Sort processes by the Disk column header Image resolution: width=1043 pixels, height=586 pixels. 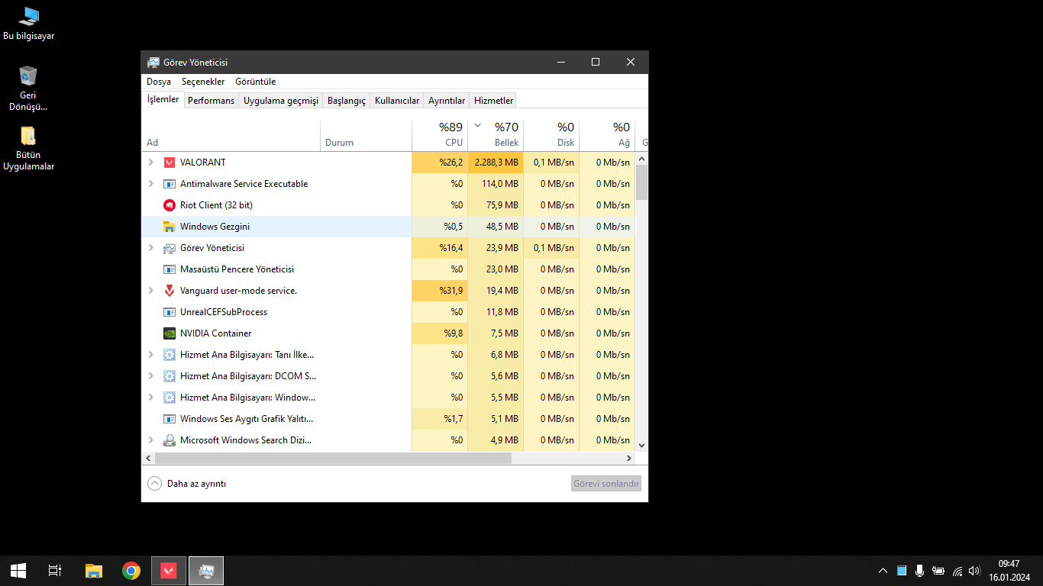click(551, 135)
